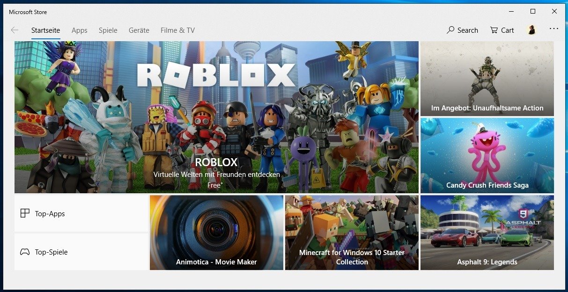Open the Apps tab
The width and height of the screenshot is (568, 292).
coord(79,30)
